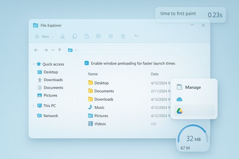Click the address bar path chevron
The image size is (239, 159).
[76, 50]
